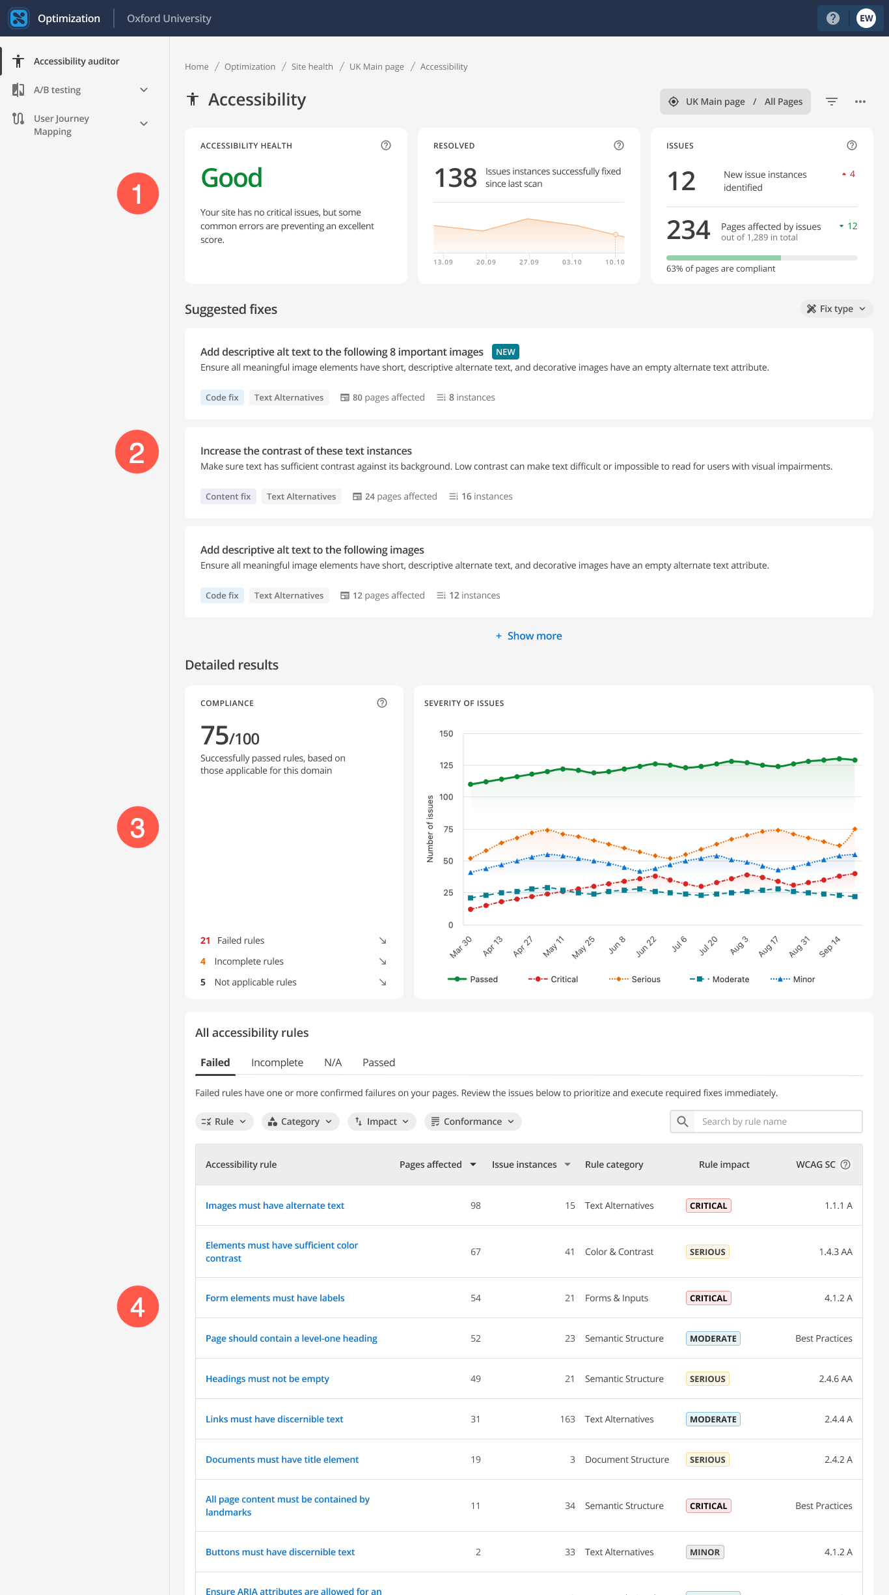
Task: Open the Fix type dropdown
Action: click(x=836, y=309)
